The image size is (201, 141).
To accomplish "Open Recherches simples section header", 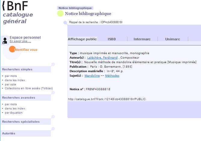I will (x=26, y=69).
